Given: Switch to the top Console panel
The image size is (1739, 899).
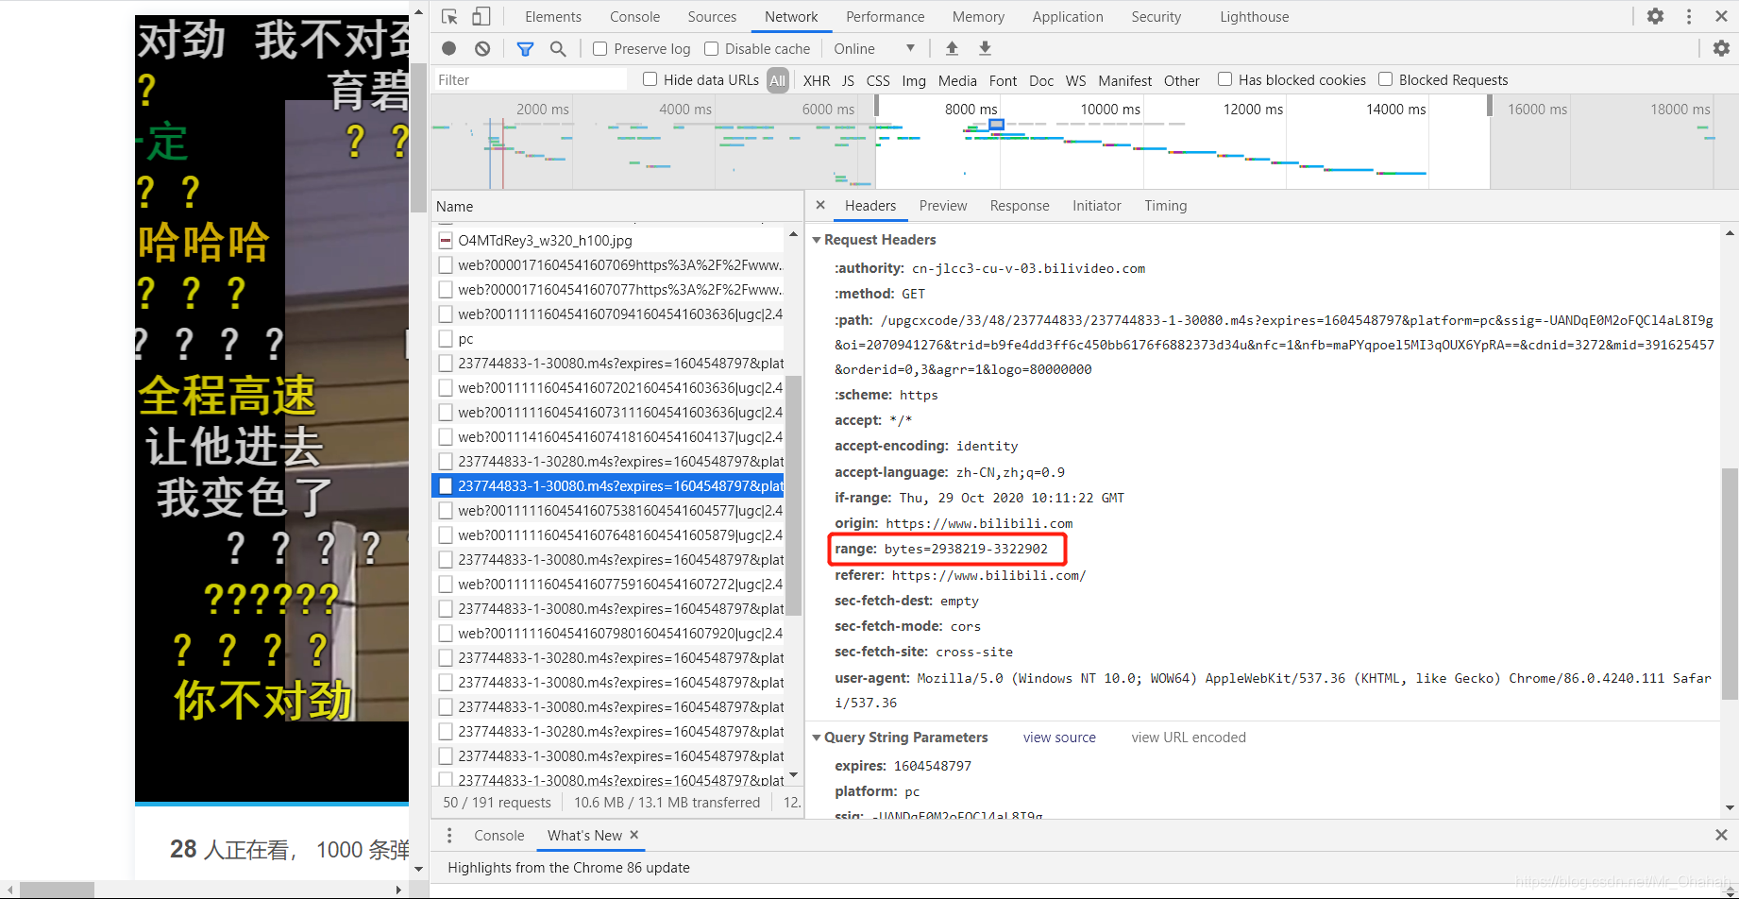Looking at the screenshot, I should pos(634,17).
